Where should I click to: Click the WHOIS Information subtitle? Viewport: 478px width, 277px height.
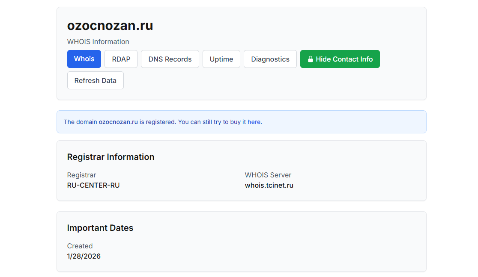(x=98, y=41)
